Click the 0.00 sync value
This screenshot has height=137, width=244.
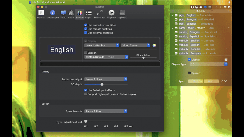(x=224, y=81)
